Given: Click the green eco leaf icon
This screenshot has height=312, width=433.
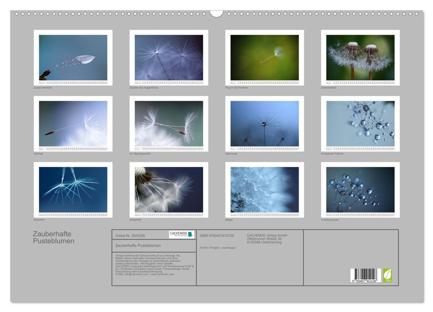Looking at the screenshot, I should pyautogui.click(x=388, y=275).
